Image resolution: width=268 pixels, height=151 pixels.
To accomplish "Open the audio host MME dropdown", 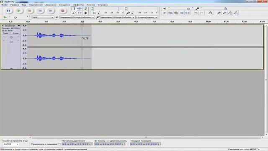I will point(43,17).
